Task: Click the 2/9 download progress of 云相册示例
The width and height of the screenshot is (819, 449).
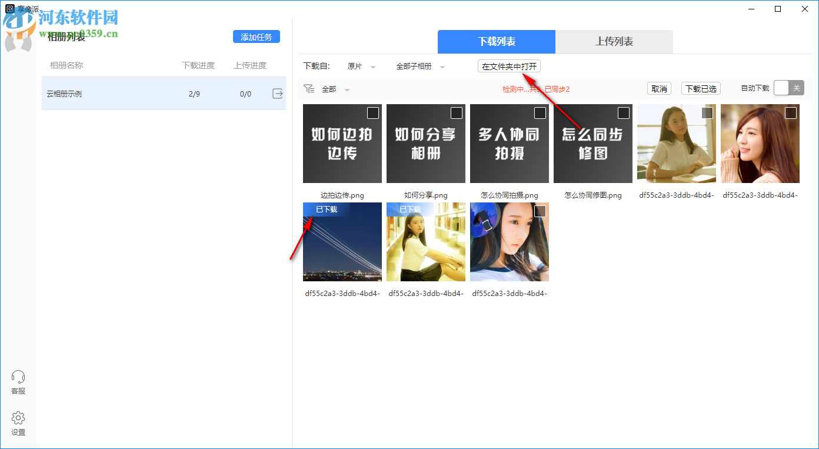Action: pyautogui.click(x=194, y=93)
